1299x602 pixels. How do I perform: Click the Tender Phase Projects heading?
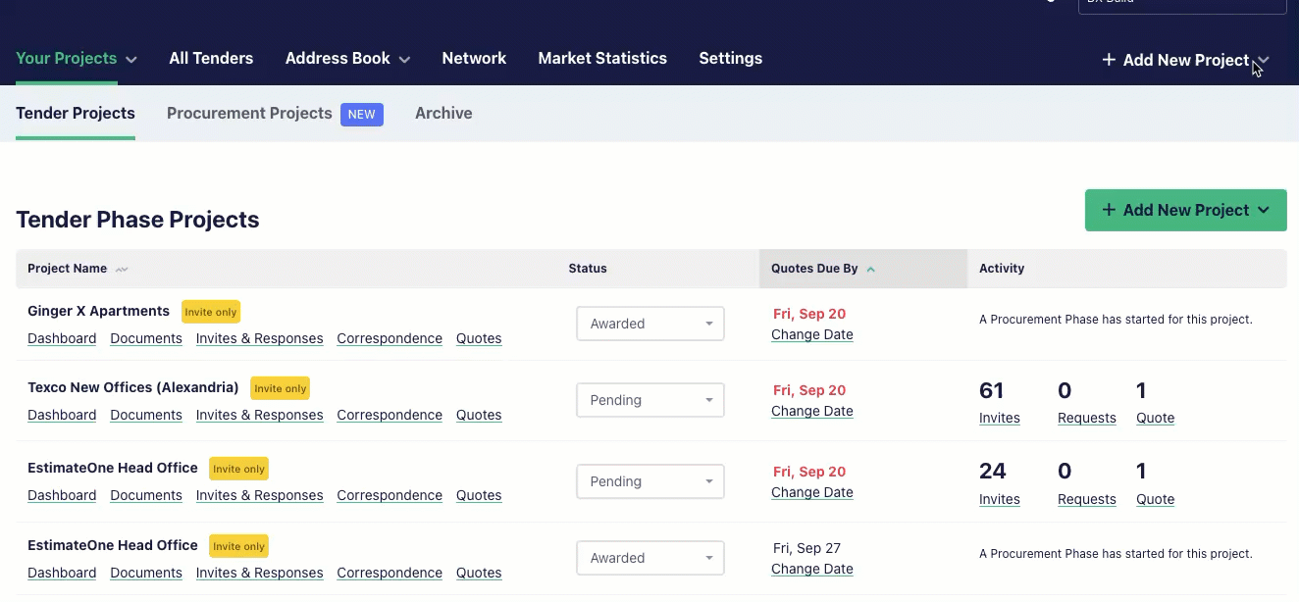point(137,220)
